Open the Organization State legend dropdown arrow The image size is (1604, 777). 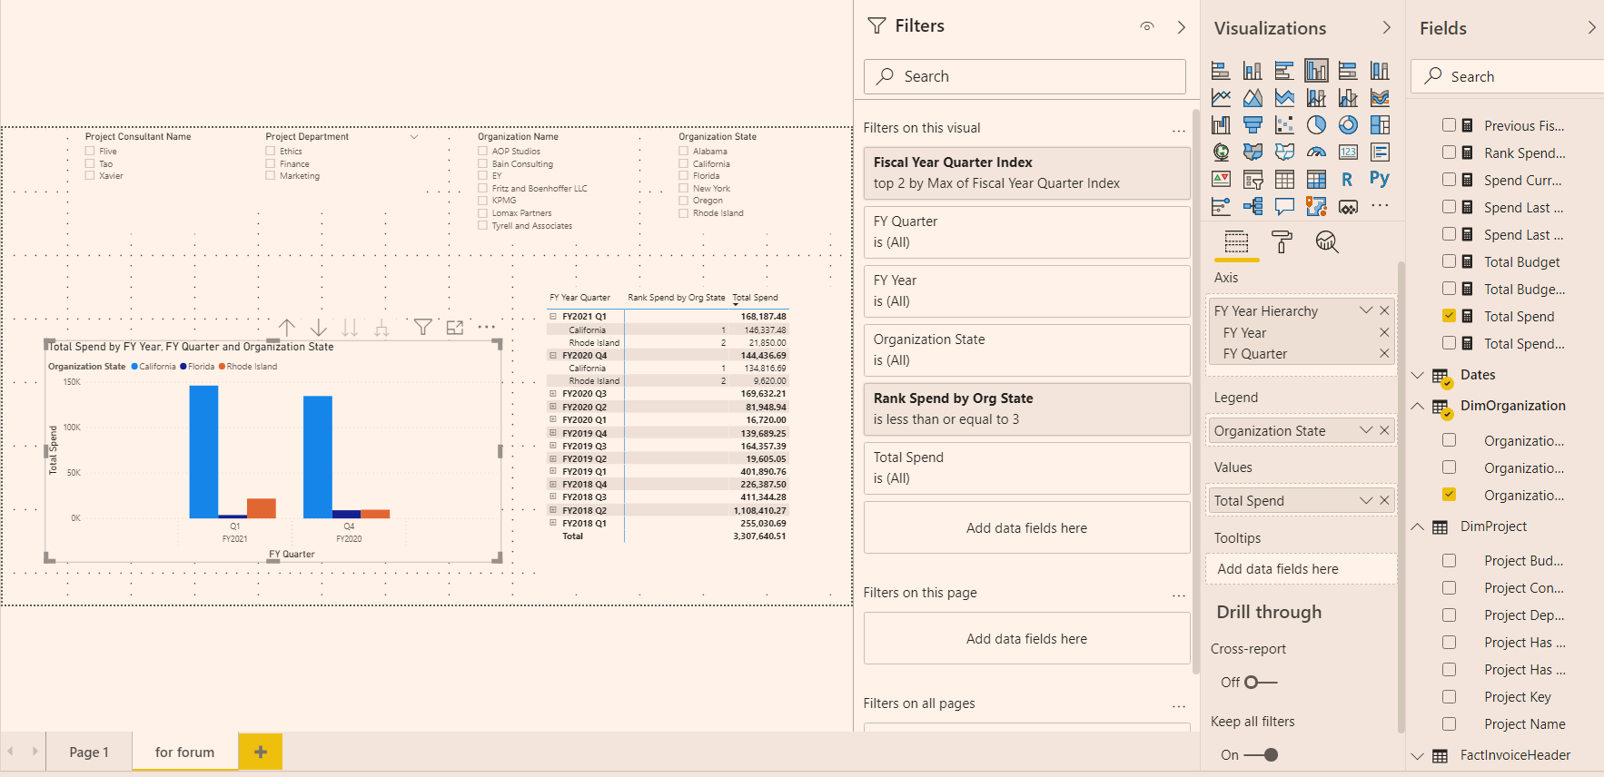tap(1366, 430)
